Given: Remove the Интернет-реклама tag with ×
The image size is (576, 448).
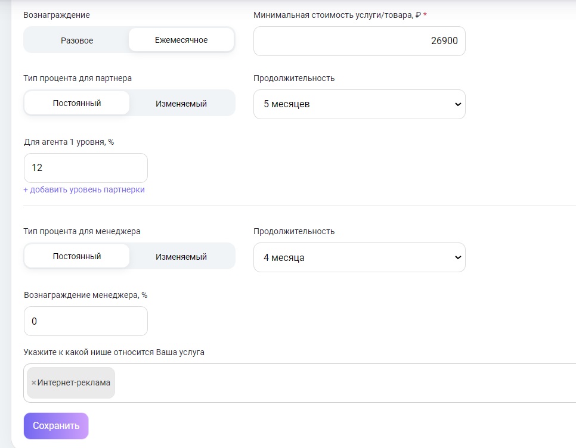Looking at the screenshot, I should pos(33,383).
